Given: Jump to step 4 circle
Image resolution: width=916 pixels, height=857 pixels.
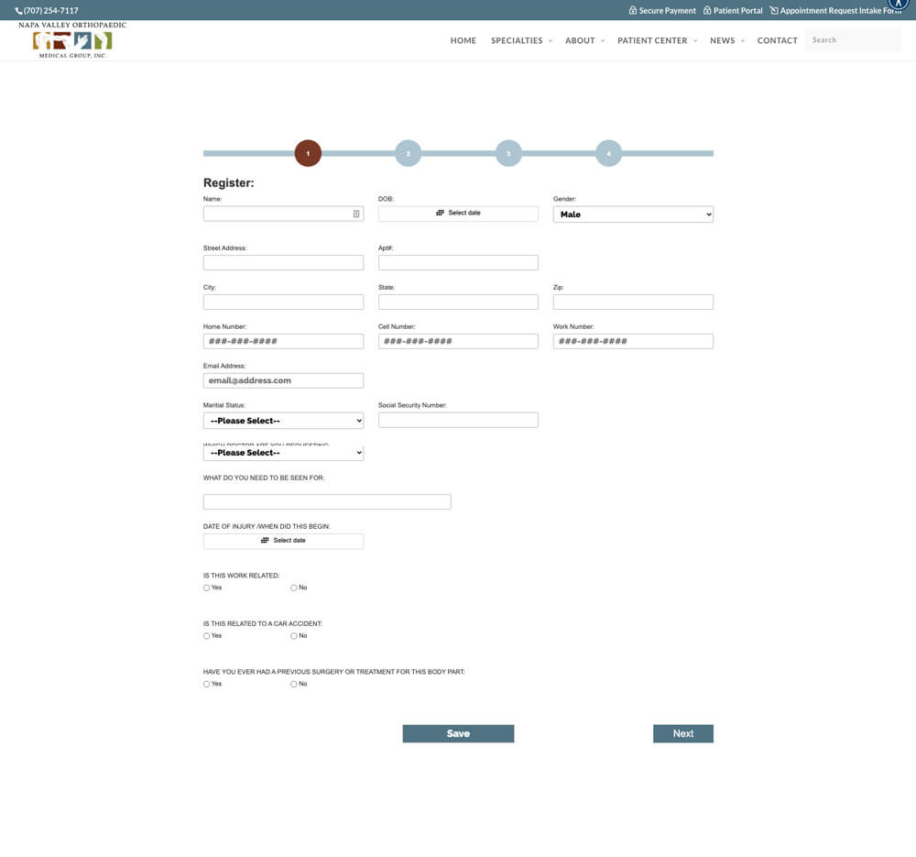Looking at the screenshot, I should coord(609,153).
